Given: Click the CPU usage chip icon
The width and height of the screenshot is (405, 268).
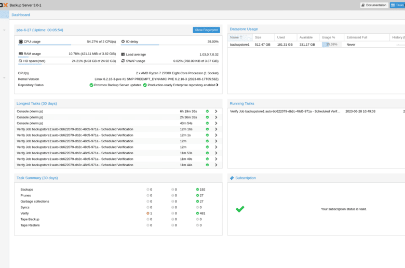Looking at the screenshot, I should (21, 42).
